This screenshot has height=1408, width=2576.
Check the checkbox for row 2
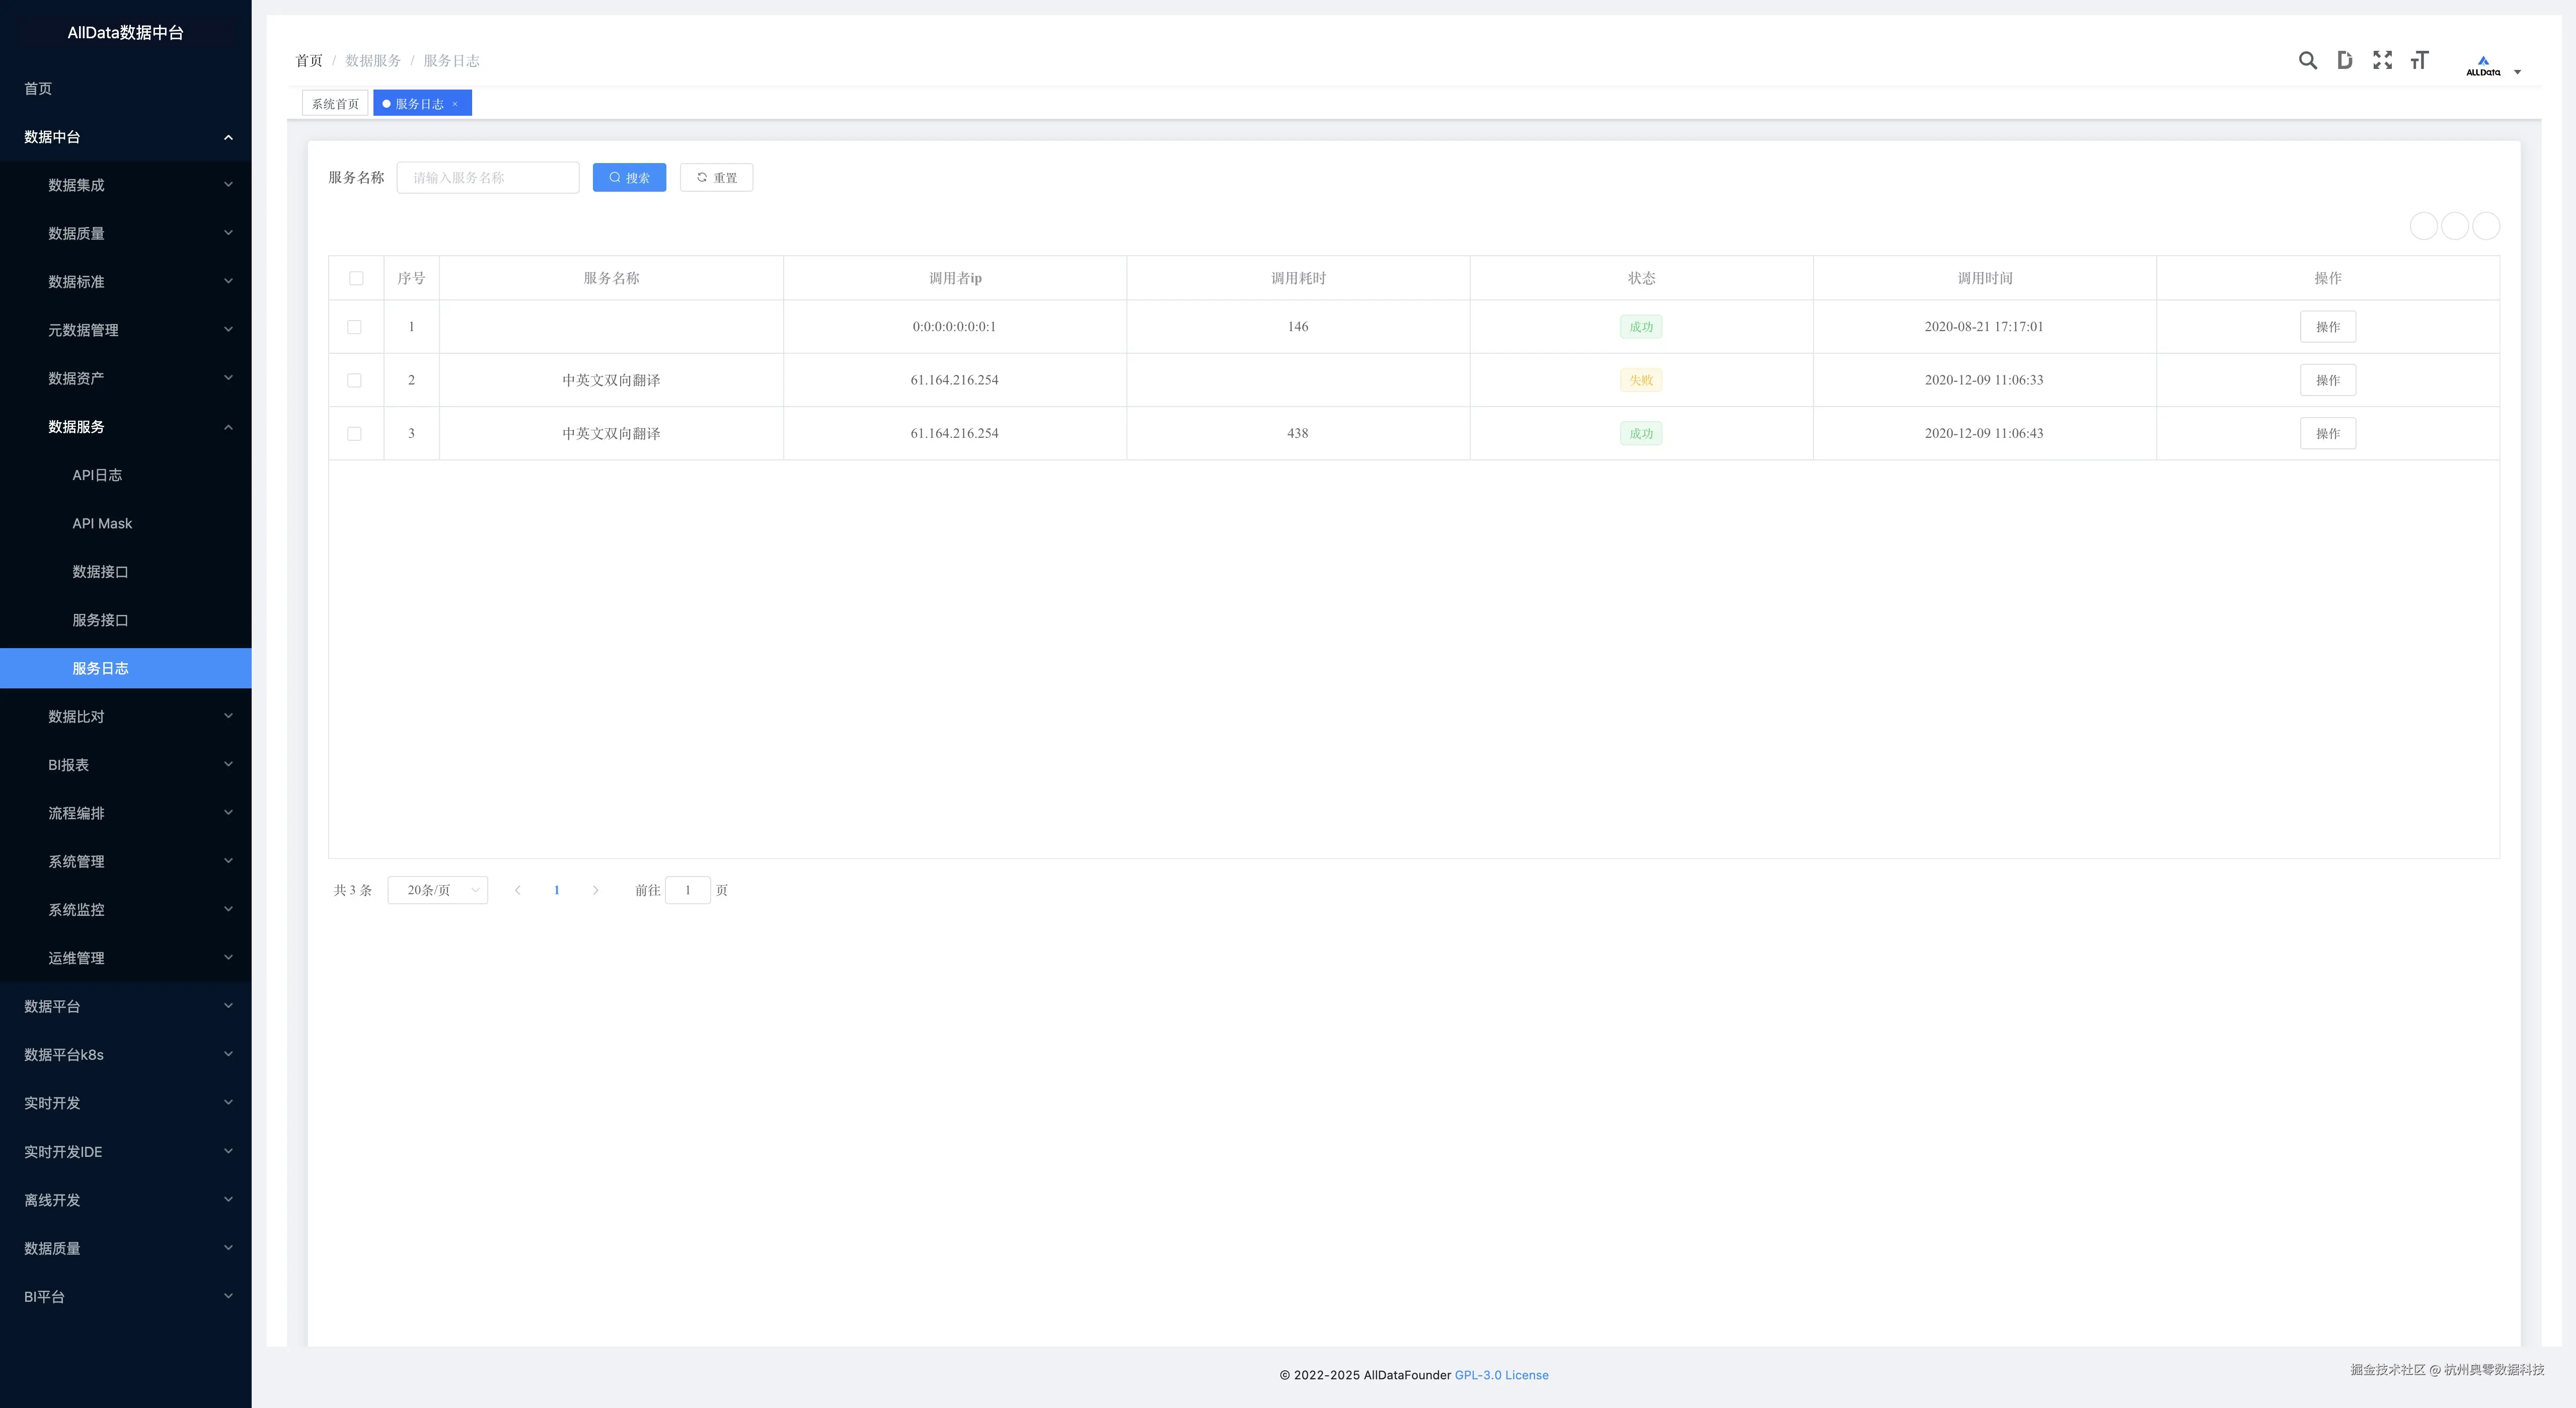[354, 380]
